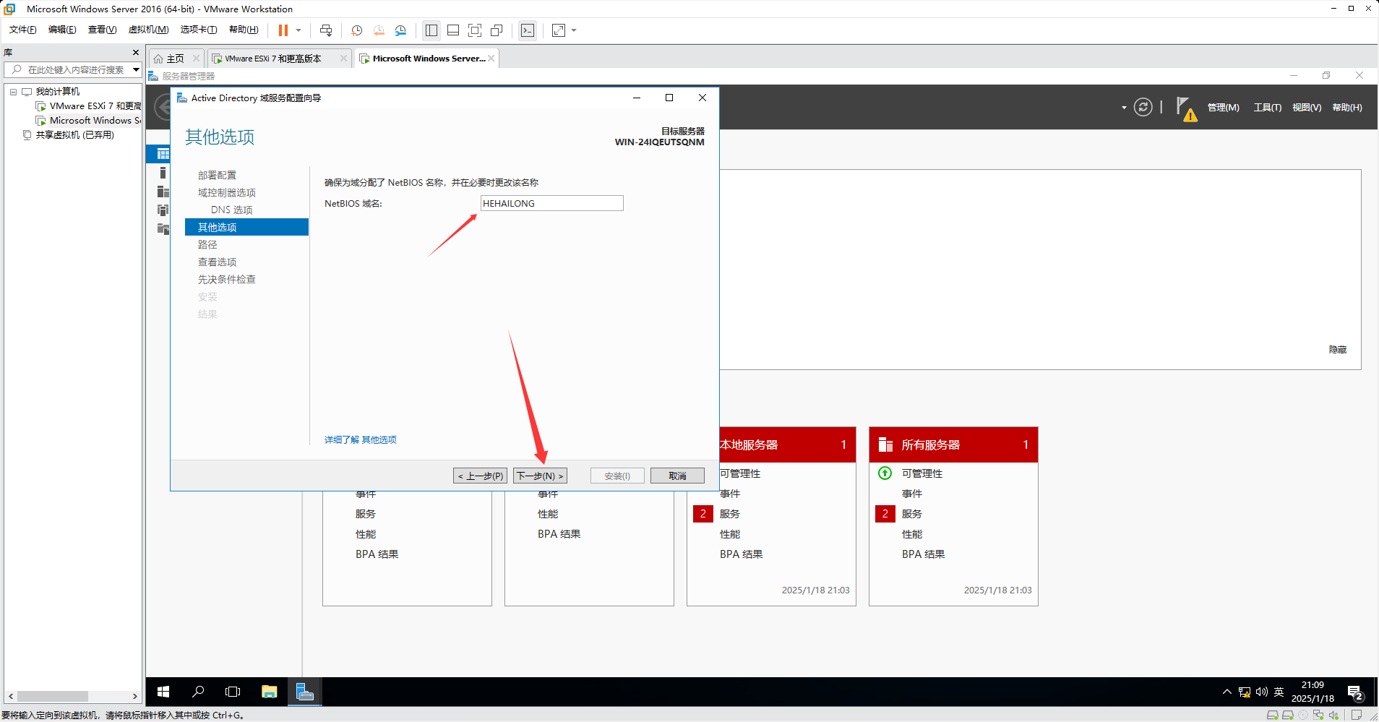Screen dimensions: 1379x722
Task: Click the Windows Start button
Action: pyautogui.click(x=163, y=692)
